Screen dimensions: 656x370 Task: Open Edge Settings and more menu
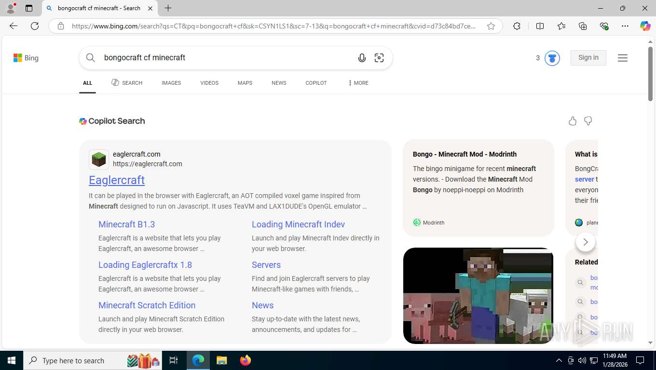point(625,26)
